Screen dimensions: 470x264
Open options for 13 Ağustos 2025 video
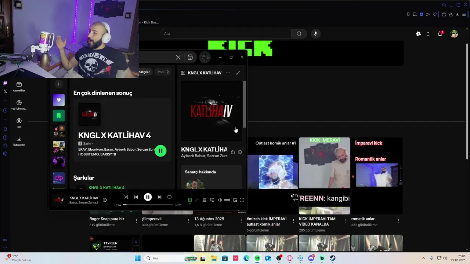pos(241,221)
